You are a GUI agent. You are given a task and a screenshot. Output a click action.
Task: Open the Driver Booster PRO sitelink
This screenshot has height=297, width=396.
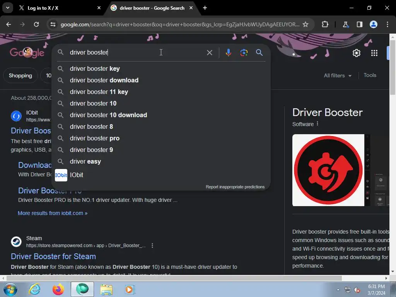click(x=50, y=191)
